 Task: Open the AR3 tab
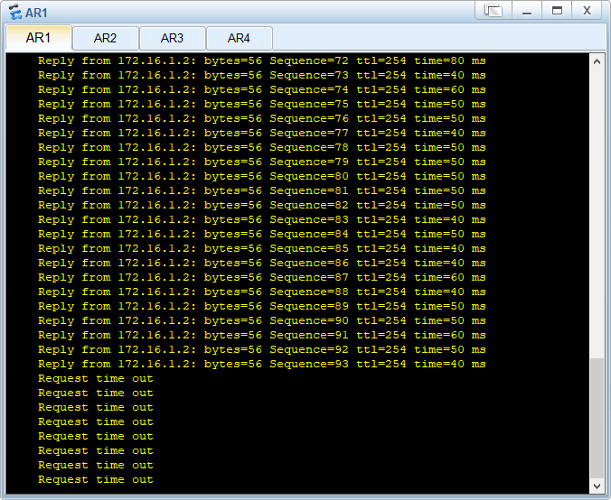[172, 39]
